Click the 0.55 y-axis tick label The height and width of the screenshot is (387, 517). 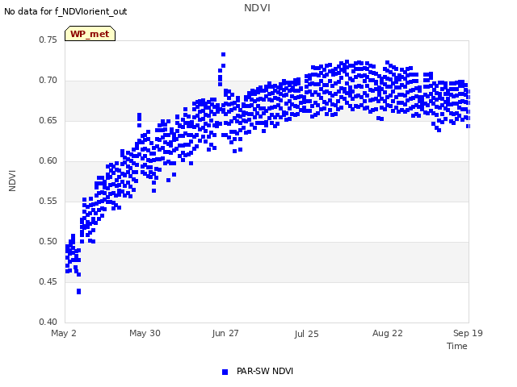pyautogui.click(x=48, y=201)
